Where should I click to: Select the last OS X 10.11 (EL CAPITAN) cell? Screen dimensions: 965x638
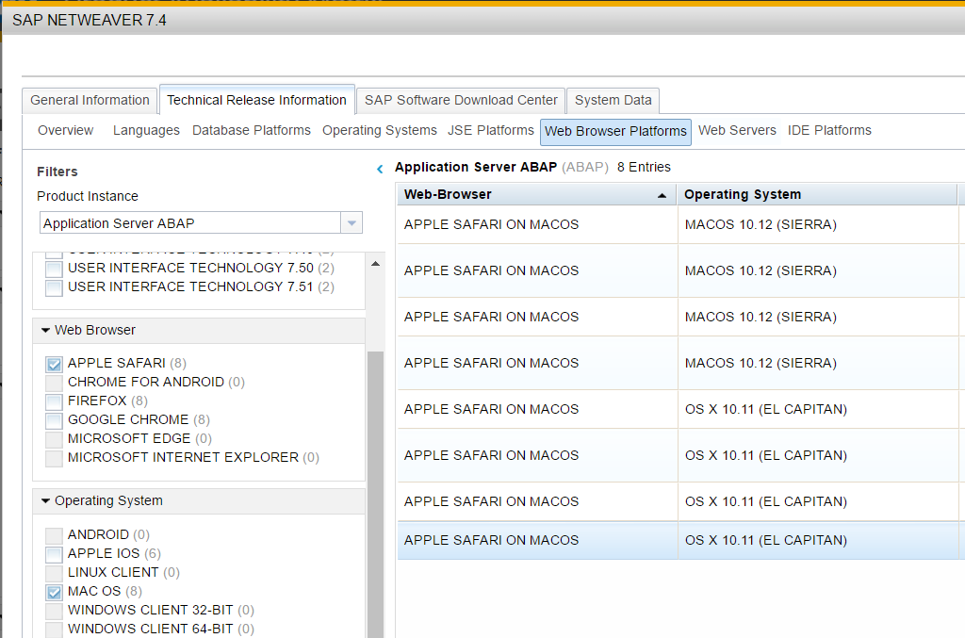pyautogui.click(x=818, y=540)
